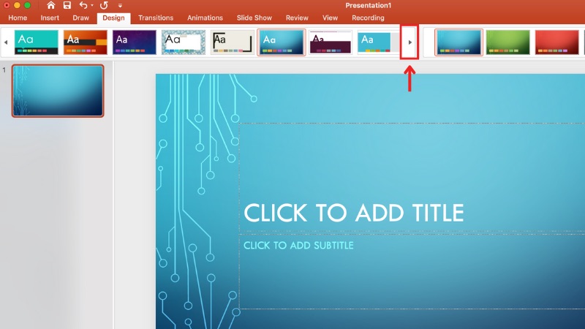Open the Animations tab
585x329 pixels.
(205, 18)
